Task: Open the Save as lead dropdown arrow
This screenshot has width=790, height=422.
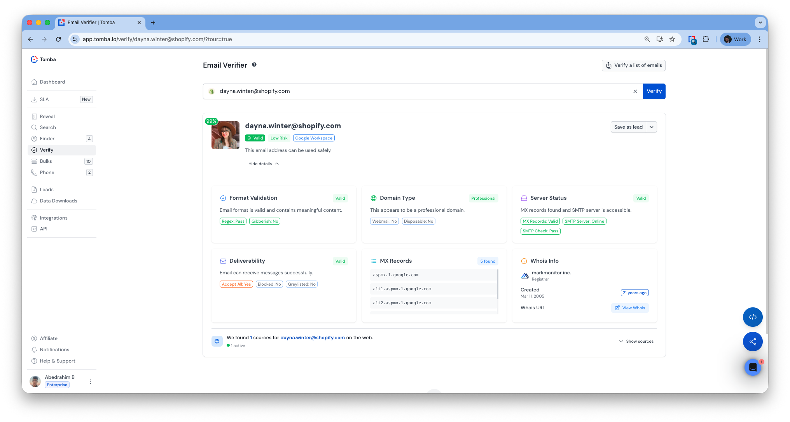Action: coord(652,127)
